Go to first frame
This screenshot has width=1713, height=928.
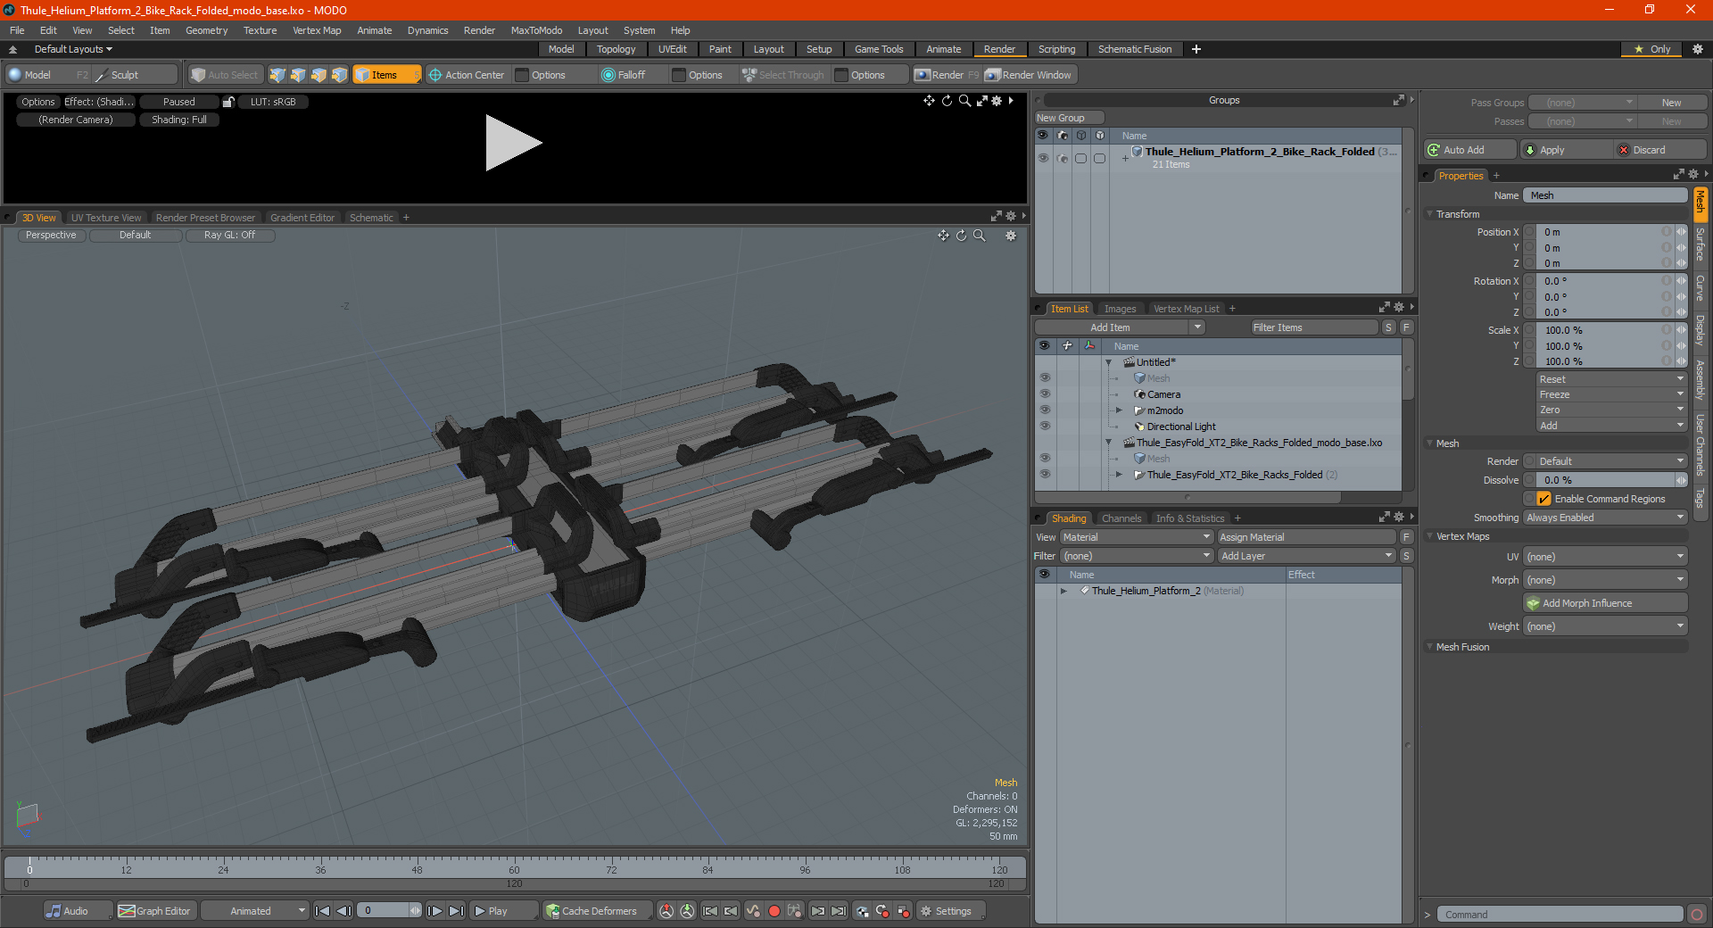coord(323,911)
